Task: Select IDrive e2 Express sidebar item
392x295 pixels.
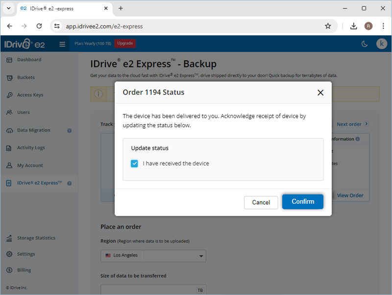Action: coord(39,183)
